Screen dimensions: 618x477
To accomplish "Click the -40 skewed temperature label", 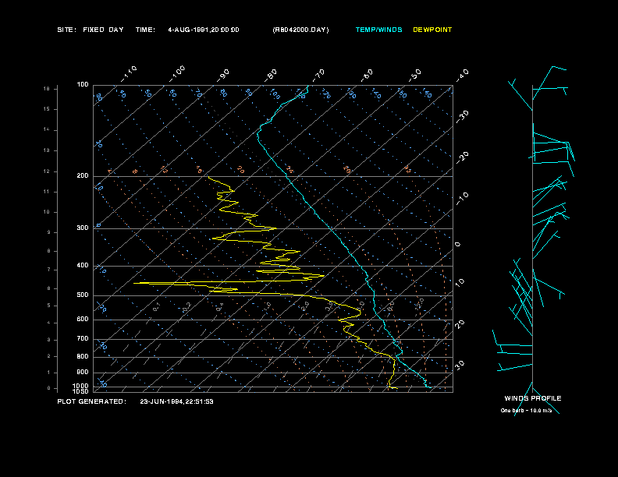I will [x=463, y=75].
